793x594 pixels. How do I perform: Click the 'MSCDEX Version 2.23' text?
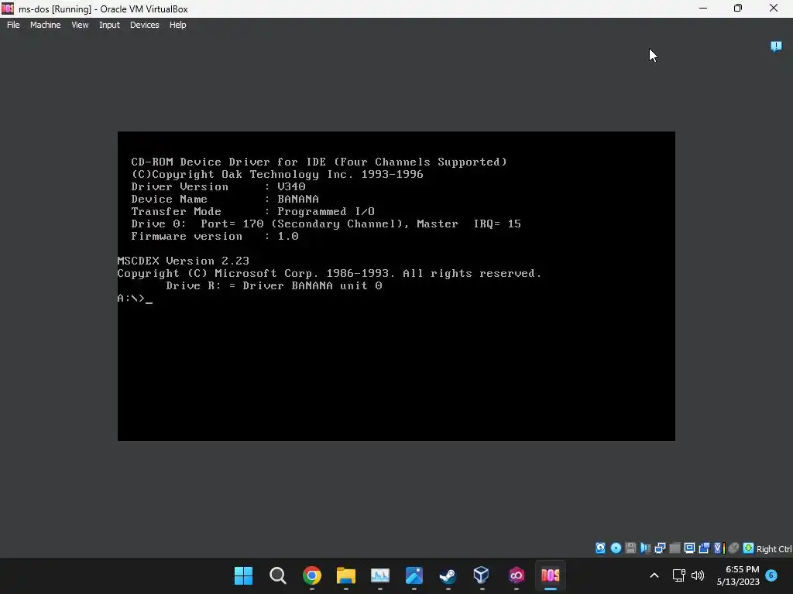tap(183, 261)
